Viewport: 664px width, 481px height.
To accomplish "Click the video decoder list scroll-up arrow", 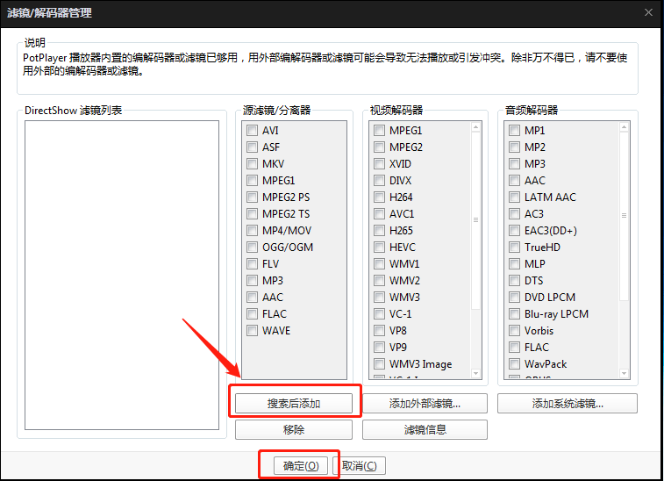I will click(x=475, y=127).
